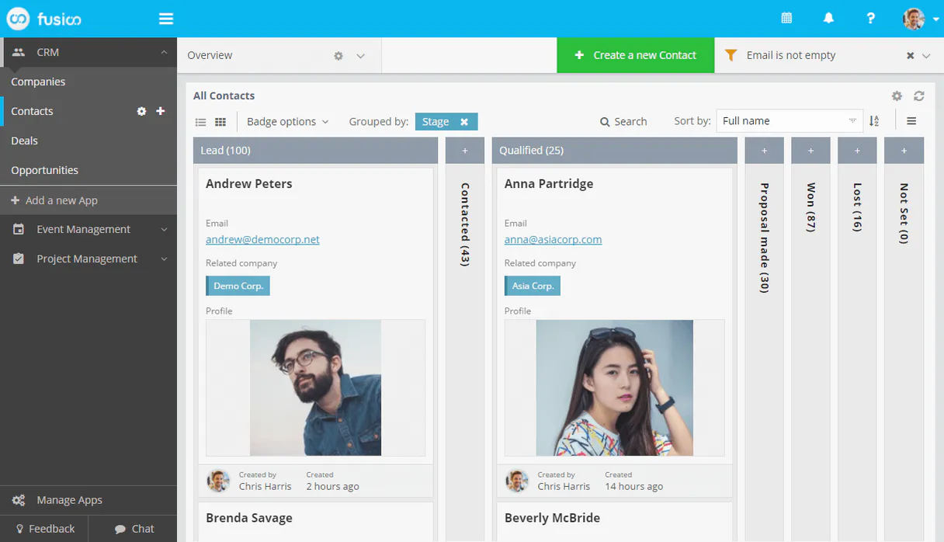The width and height of the screenshot is (944, 542).
Task: Click the help question mark icon
Action: (871, 19)
